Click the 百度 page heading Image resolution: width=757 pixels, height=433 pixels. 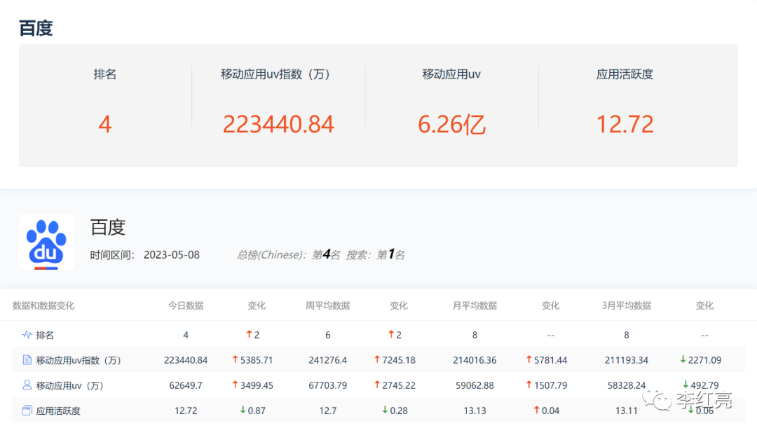coord(35,28)
